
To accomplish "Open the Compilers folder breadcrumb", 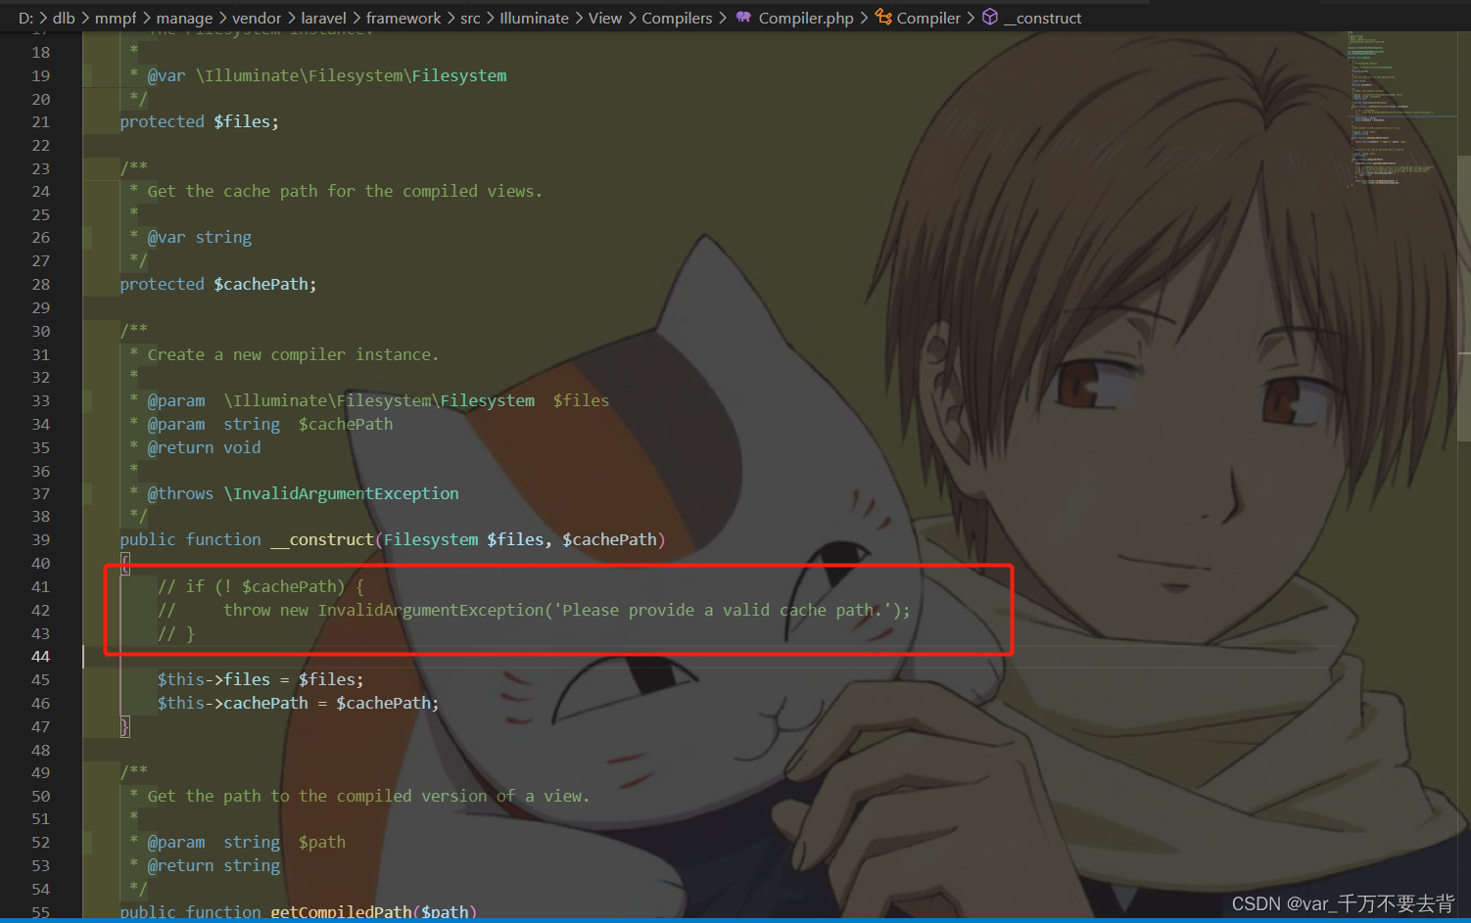I will [677, 18].
